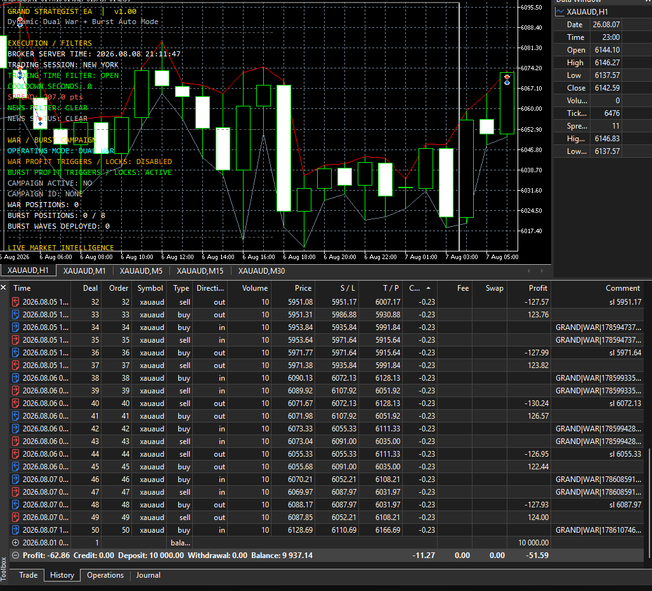Image resolution: width=652 pixels, height=591 pixels.
Task: Click the buy deal icon for deal 33
Action: [15, 314]
